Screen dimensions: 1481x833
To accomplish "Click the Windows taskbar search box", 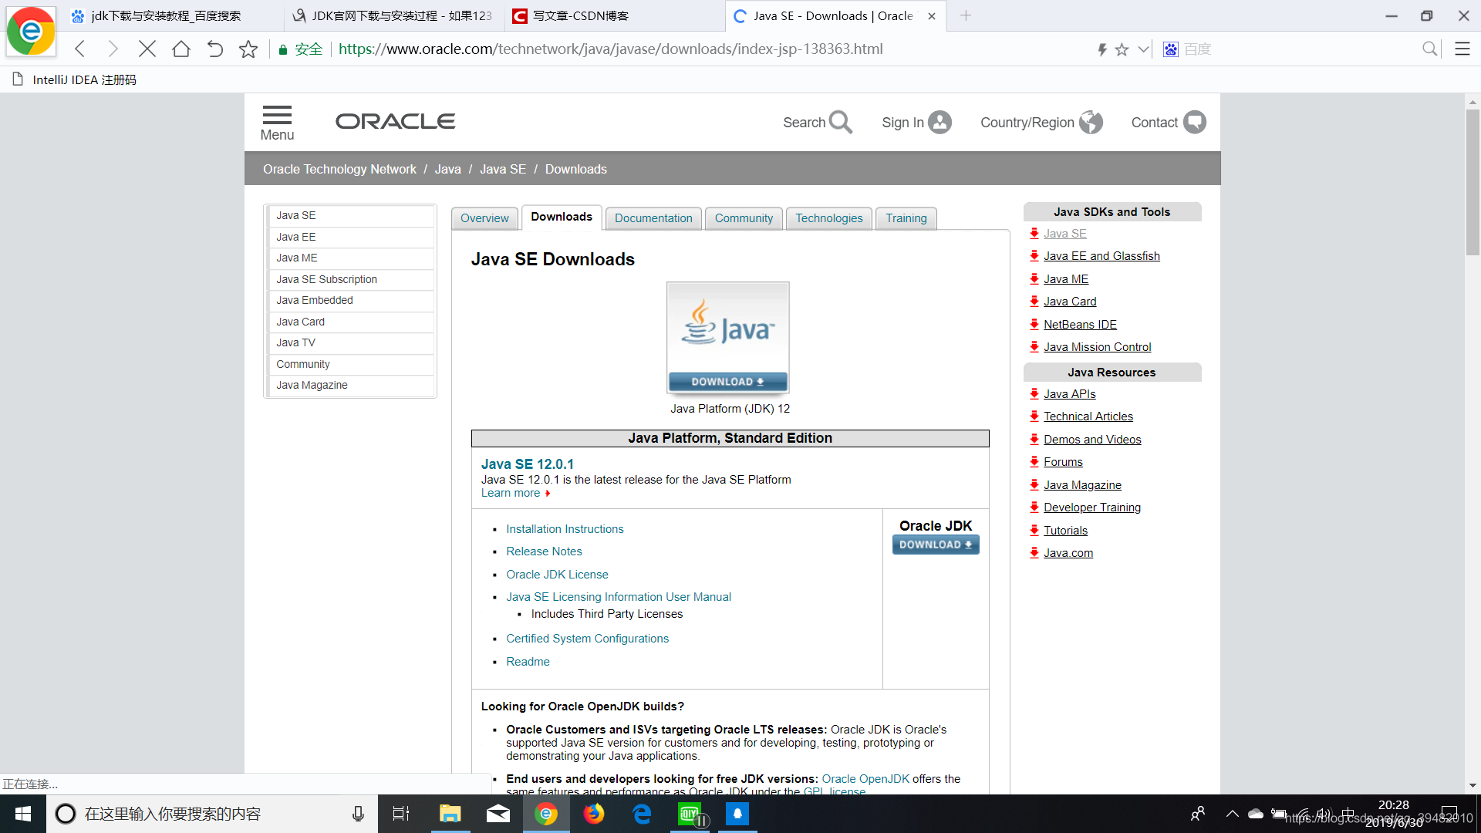I will pos(212,814).
